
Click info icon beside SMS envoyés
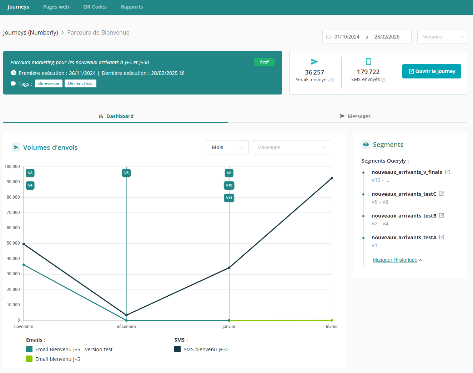pos(383,80)
